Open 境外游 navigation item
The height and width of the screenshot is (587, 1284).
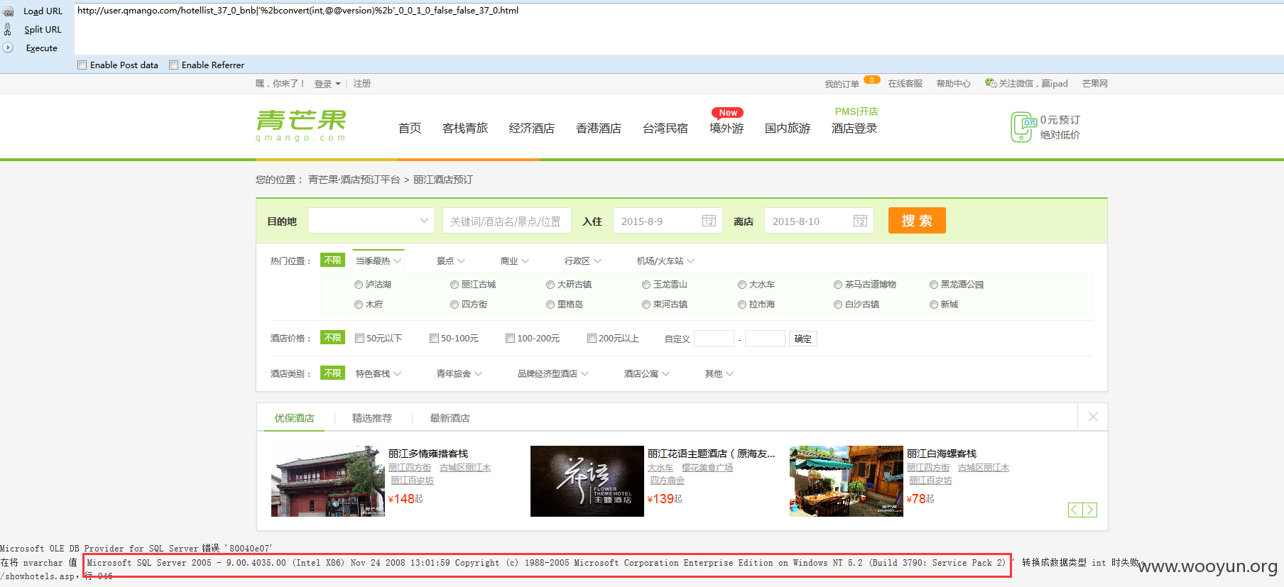tap(727, 128)
